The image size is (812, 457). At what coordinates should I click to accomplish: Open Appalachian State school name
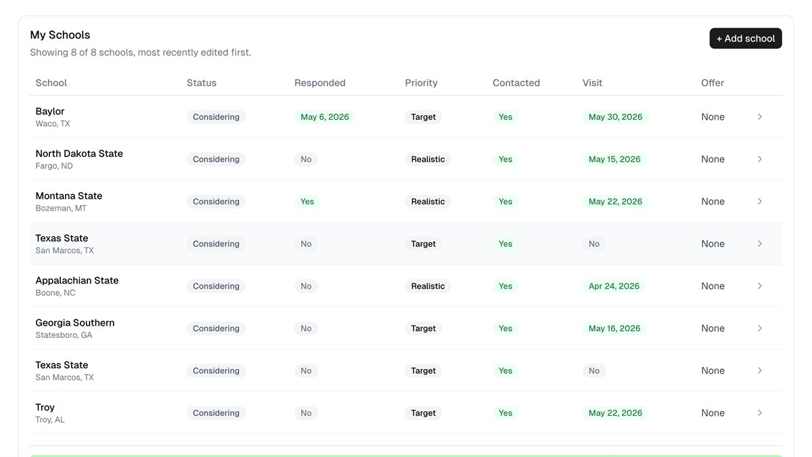[77, 280]
